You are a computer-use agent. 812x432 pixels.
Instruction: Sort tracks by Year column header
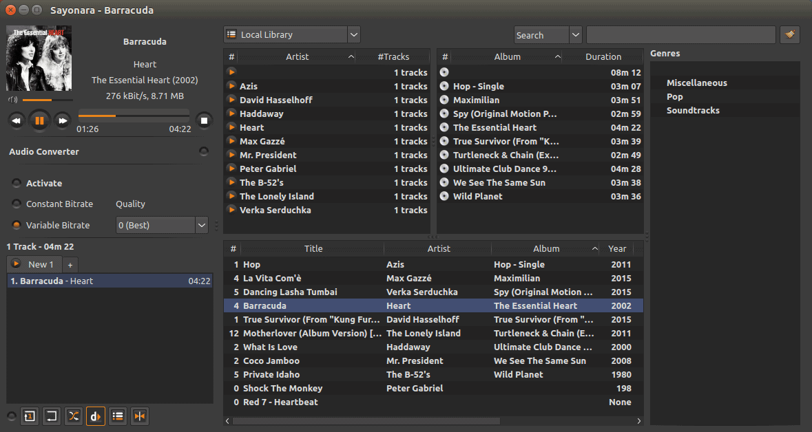[x=617, y=248]
